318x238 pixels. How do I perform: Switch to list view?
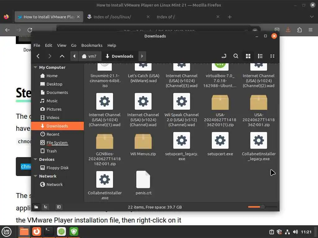pos(260,56)
